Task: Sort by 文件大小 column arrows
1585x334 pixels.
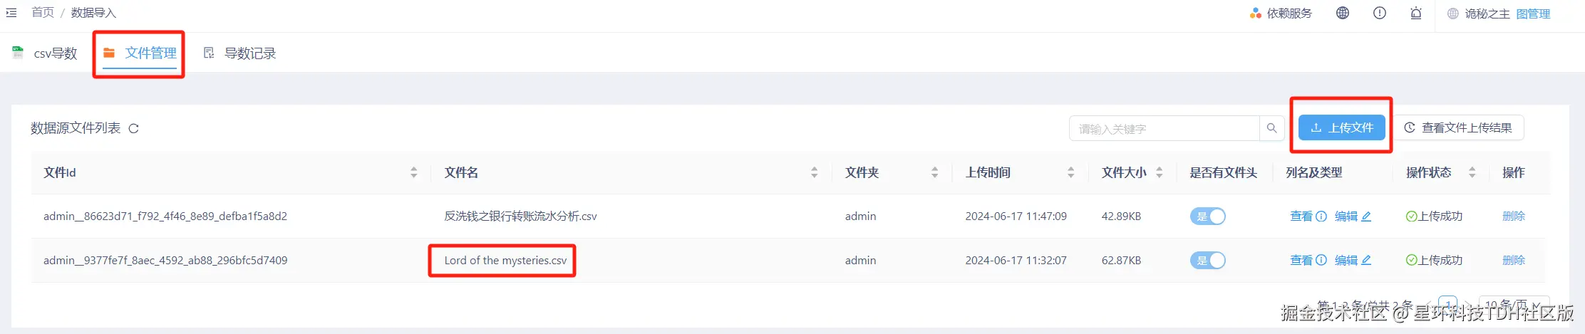Action: coord(1159,172)
